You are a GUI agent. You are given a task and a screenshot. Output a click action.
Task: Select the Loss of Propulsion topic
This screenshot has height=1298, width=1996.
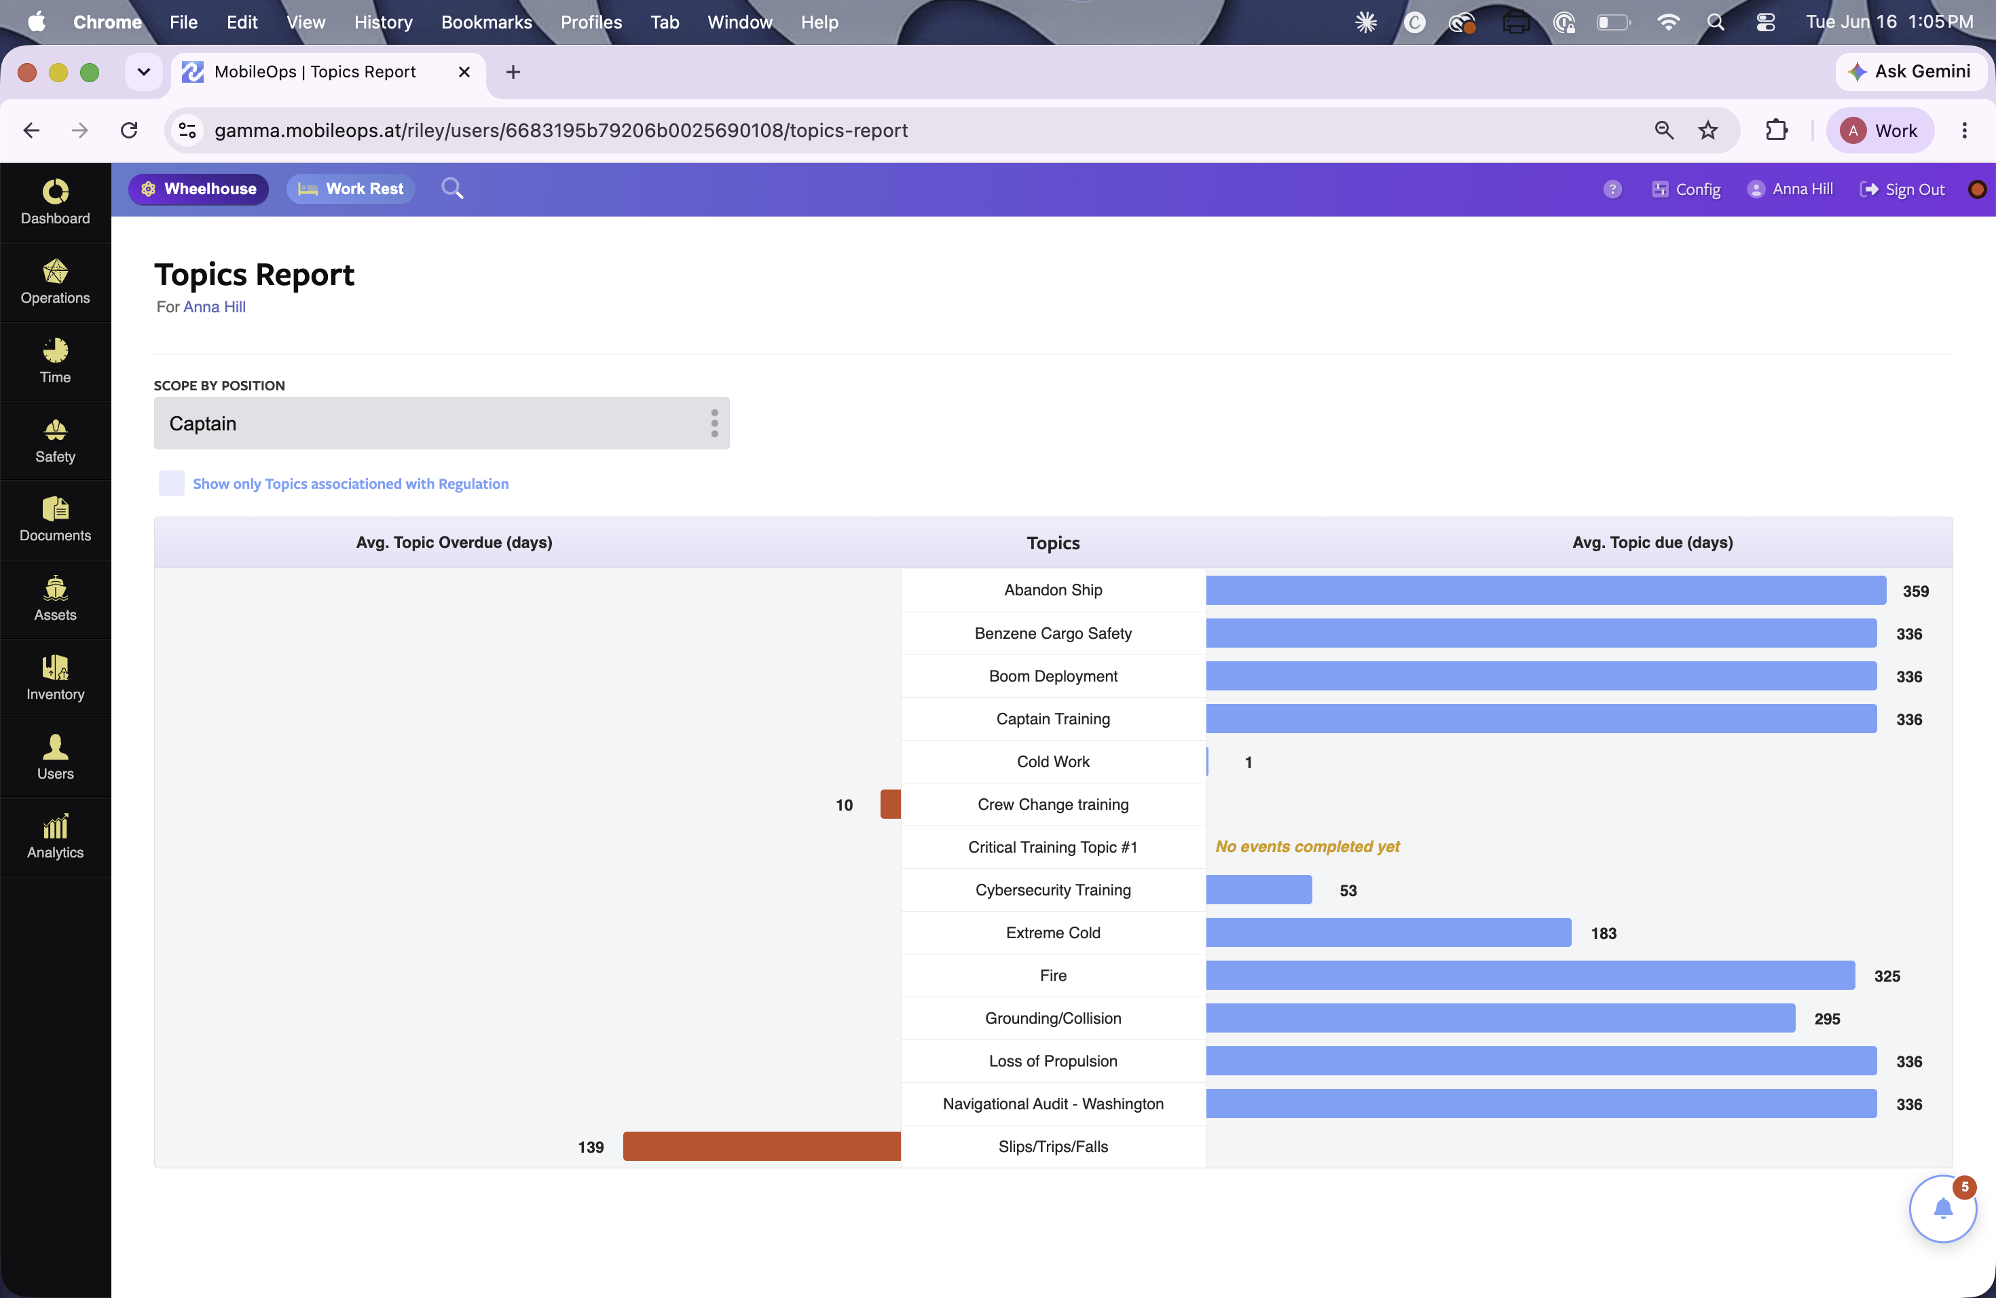pyautogui.click(x=1054, y=1060)
